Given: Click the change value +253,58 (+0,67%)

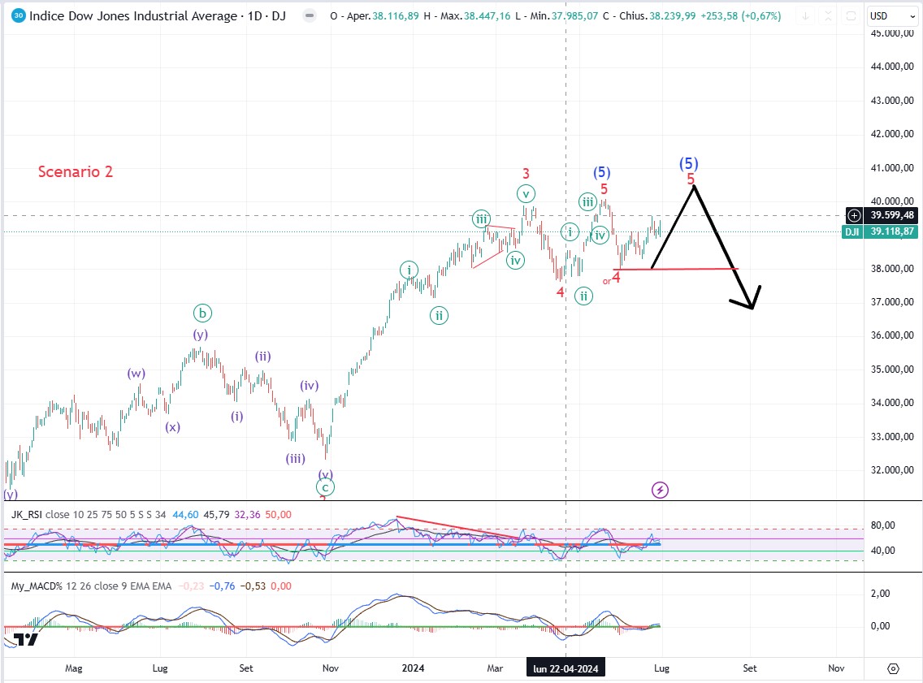Looking at the screenshot, I should pyautogui.click(x=740, y=16).
